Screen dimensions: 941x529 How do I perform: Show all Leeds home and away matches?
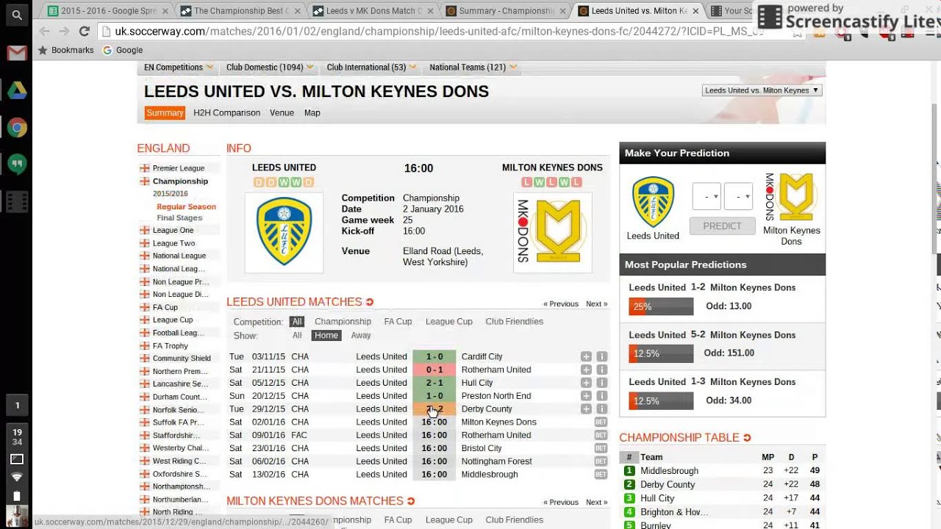point(297,336)
